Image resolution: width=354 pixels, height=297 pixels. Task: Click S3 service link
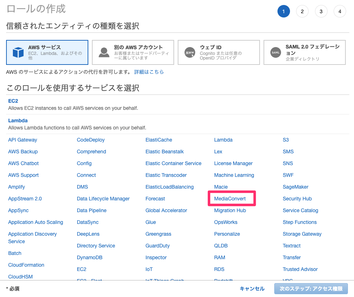[286, 140]
